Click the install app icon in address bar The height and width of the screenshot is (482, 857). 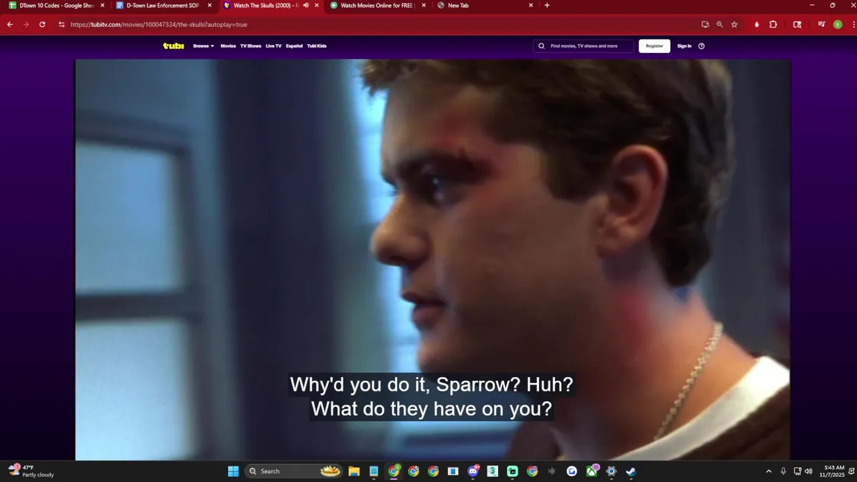pyautogui.click(x=705, y=24)
